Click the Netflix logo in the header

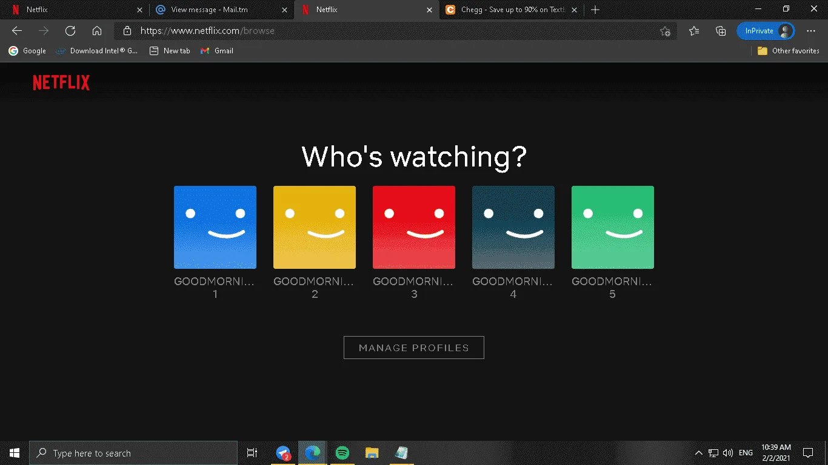(x=61, y=83)
